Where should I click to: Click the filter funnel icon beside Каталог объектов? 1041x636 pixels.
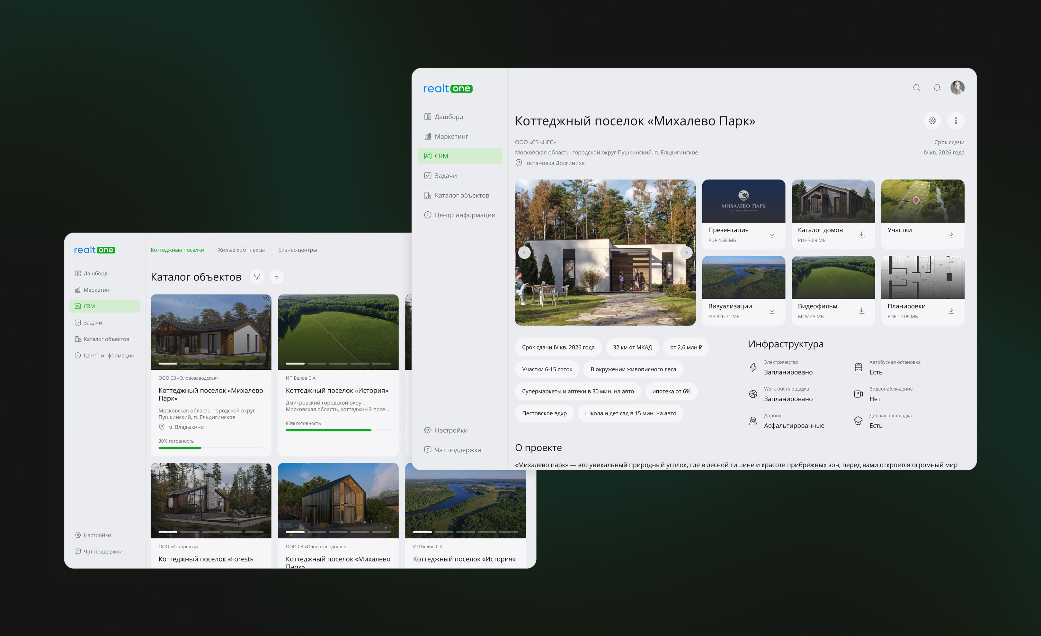(256, 277)
